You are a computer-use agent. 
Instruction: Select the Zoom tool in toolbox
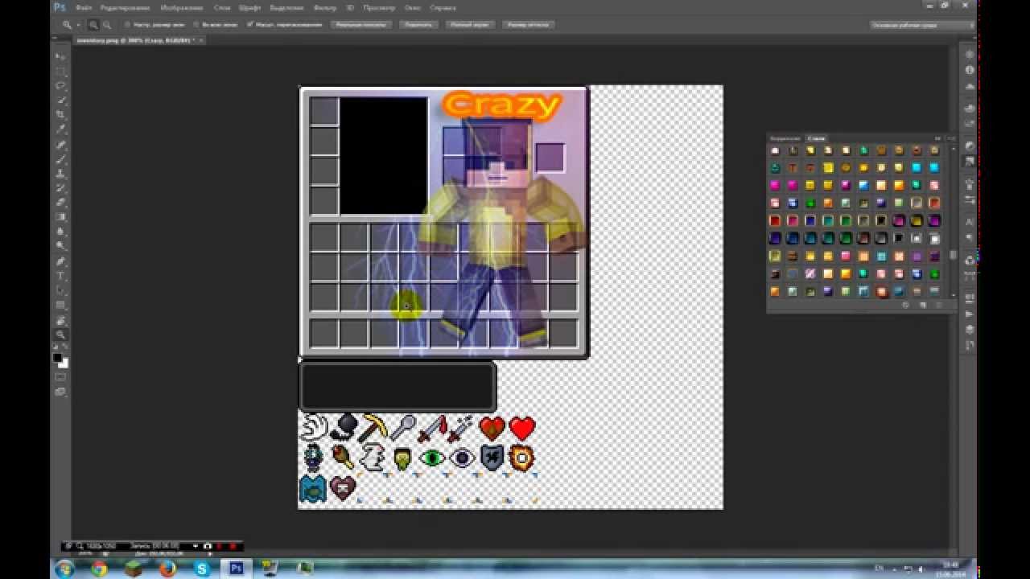(60, 335)
